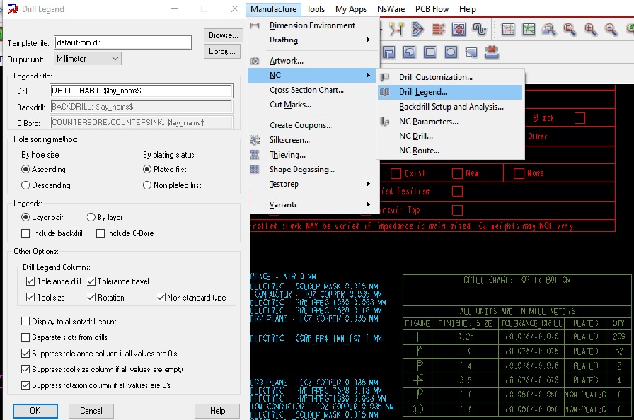Choose NC Drill from the NC submenu
The height and width of the screenshot is (420, 634).
pos(416,136)
